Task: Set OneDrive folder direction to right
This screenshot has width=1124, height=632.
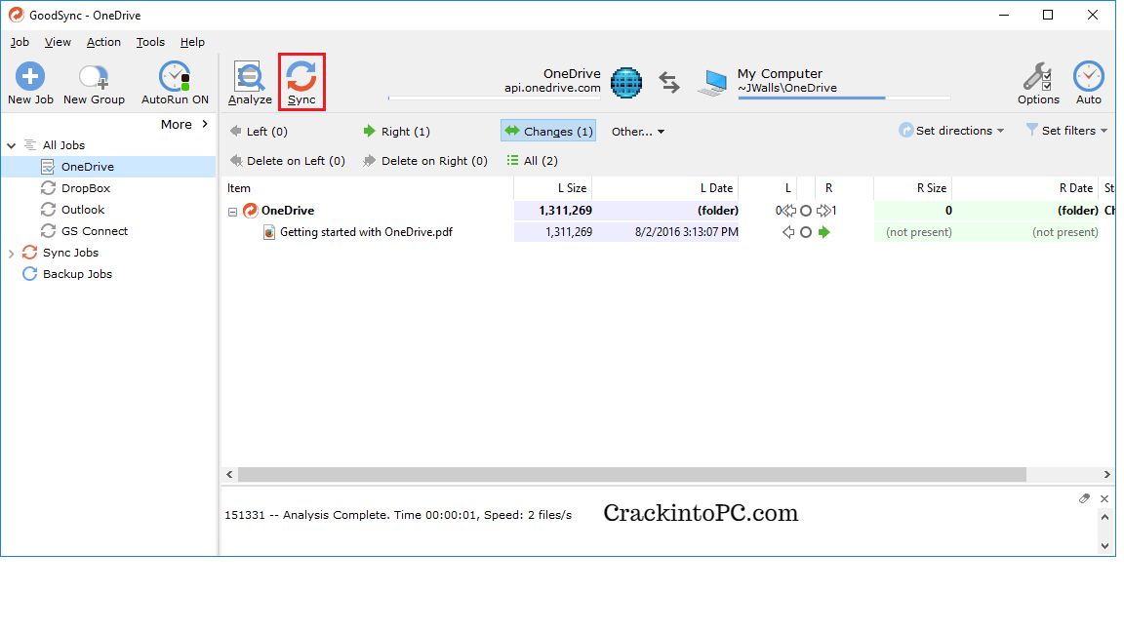Action: [823, 211]
